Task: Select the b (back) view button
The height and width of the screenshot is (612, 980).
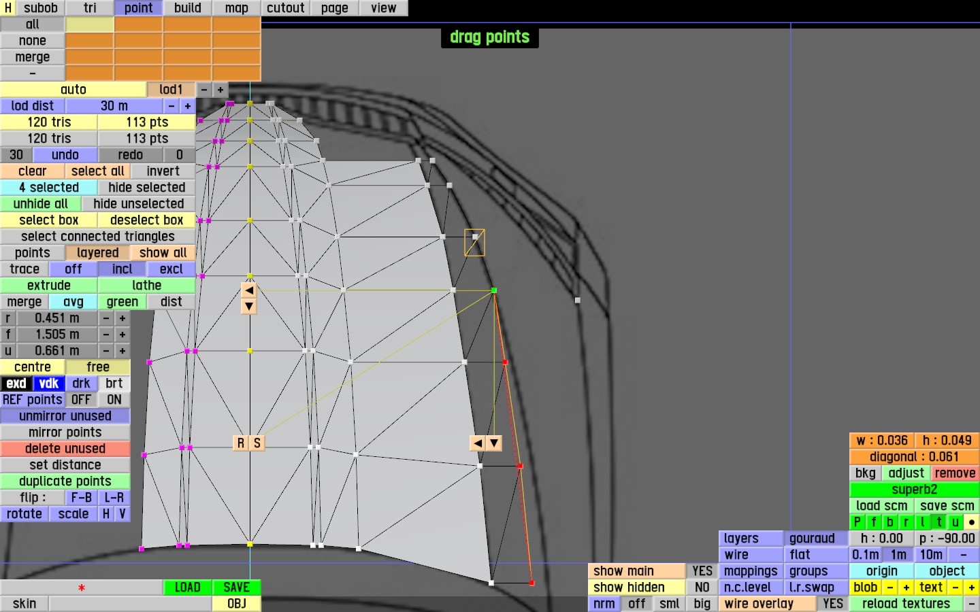Action: (x=890, y=522)
